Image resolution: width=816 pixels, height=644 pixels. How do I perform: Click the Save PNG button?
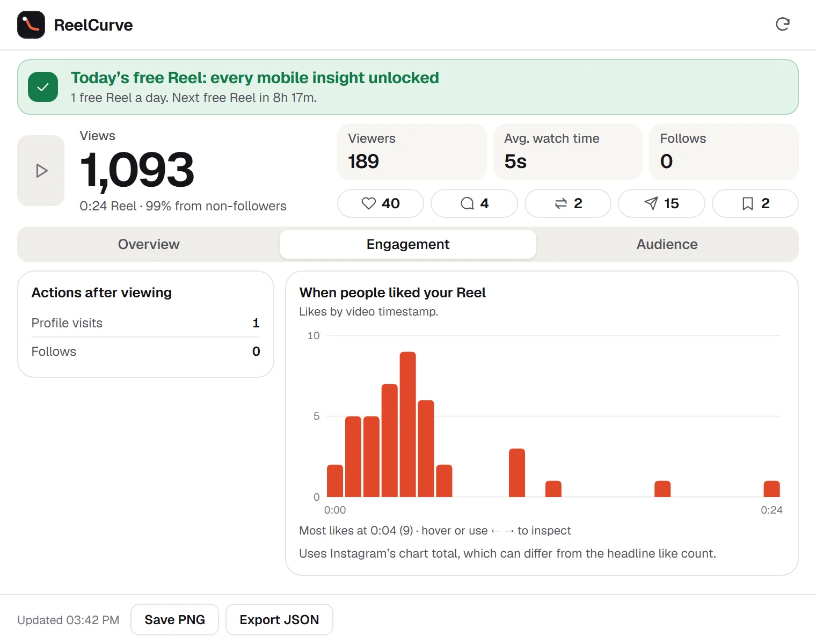[174, 620]
